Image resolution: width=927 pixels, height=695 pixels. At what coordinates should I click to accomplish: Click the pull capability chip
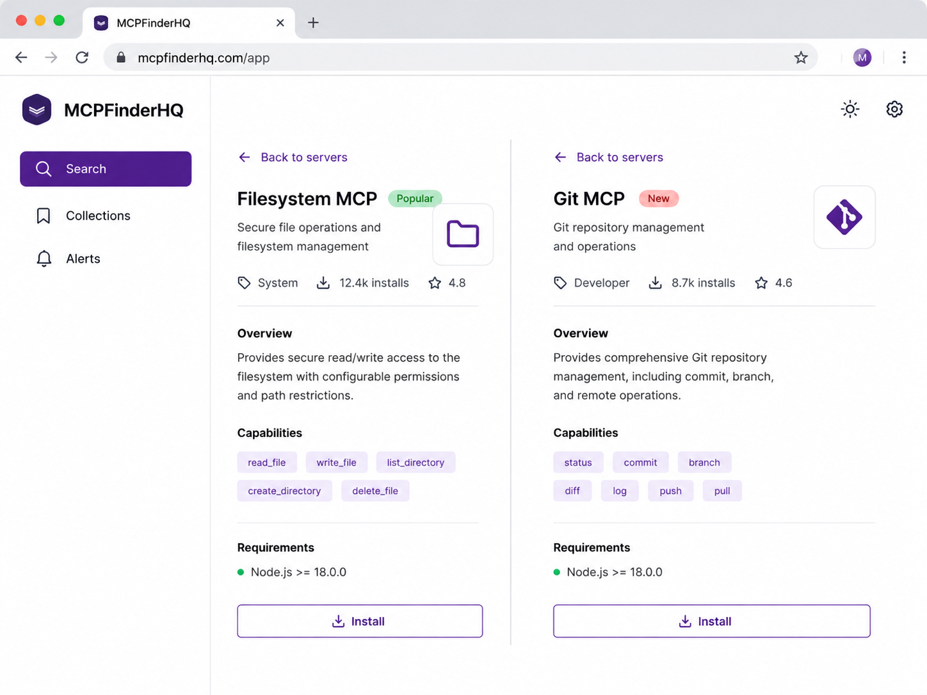[722, 491]
